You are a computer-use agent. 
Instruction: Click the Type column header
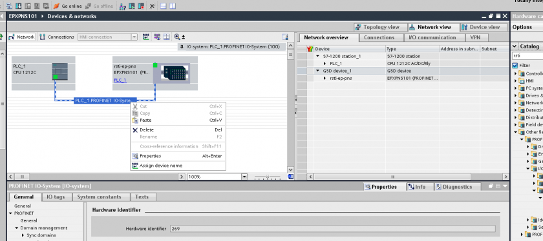coord(412,49)
